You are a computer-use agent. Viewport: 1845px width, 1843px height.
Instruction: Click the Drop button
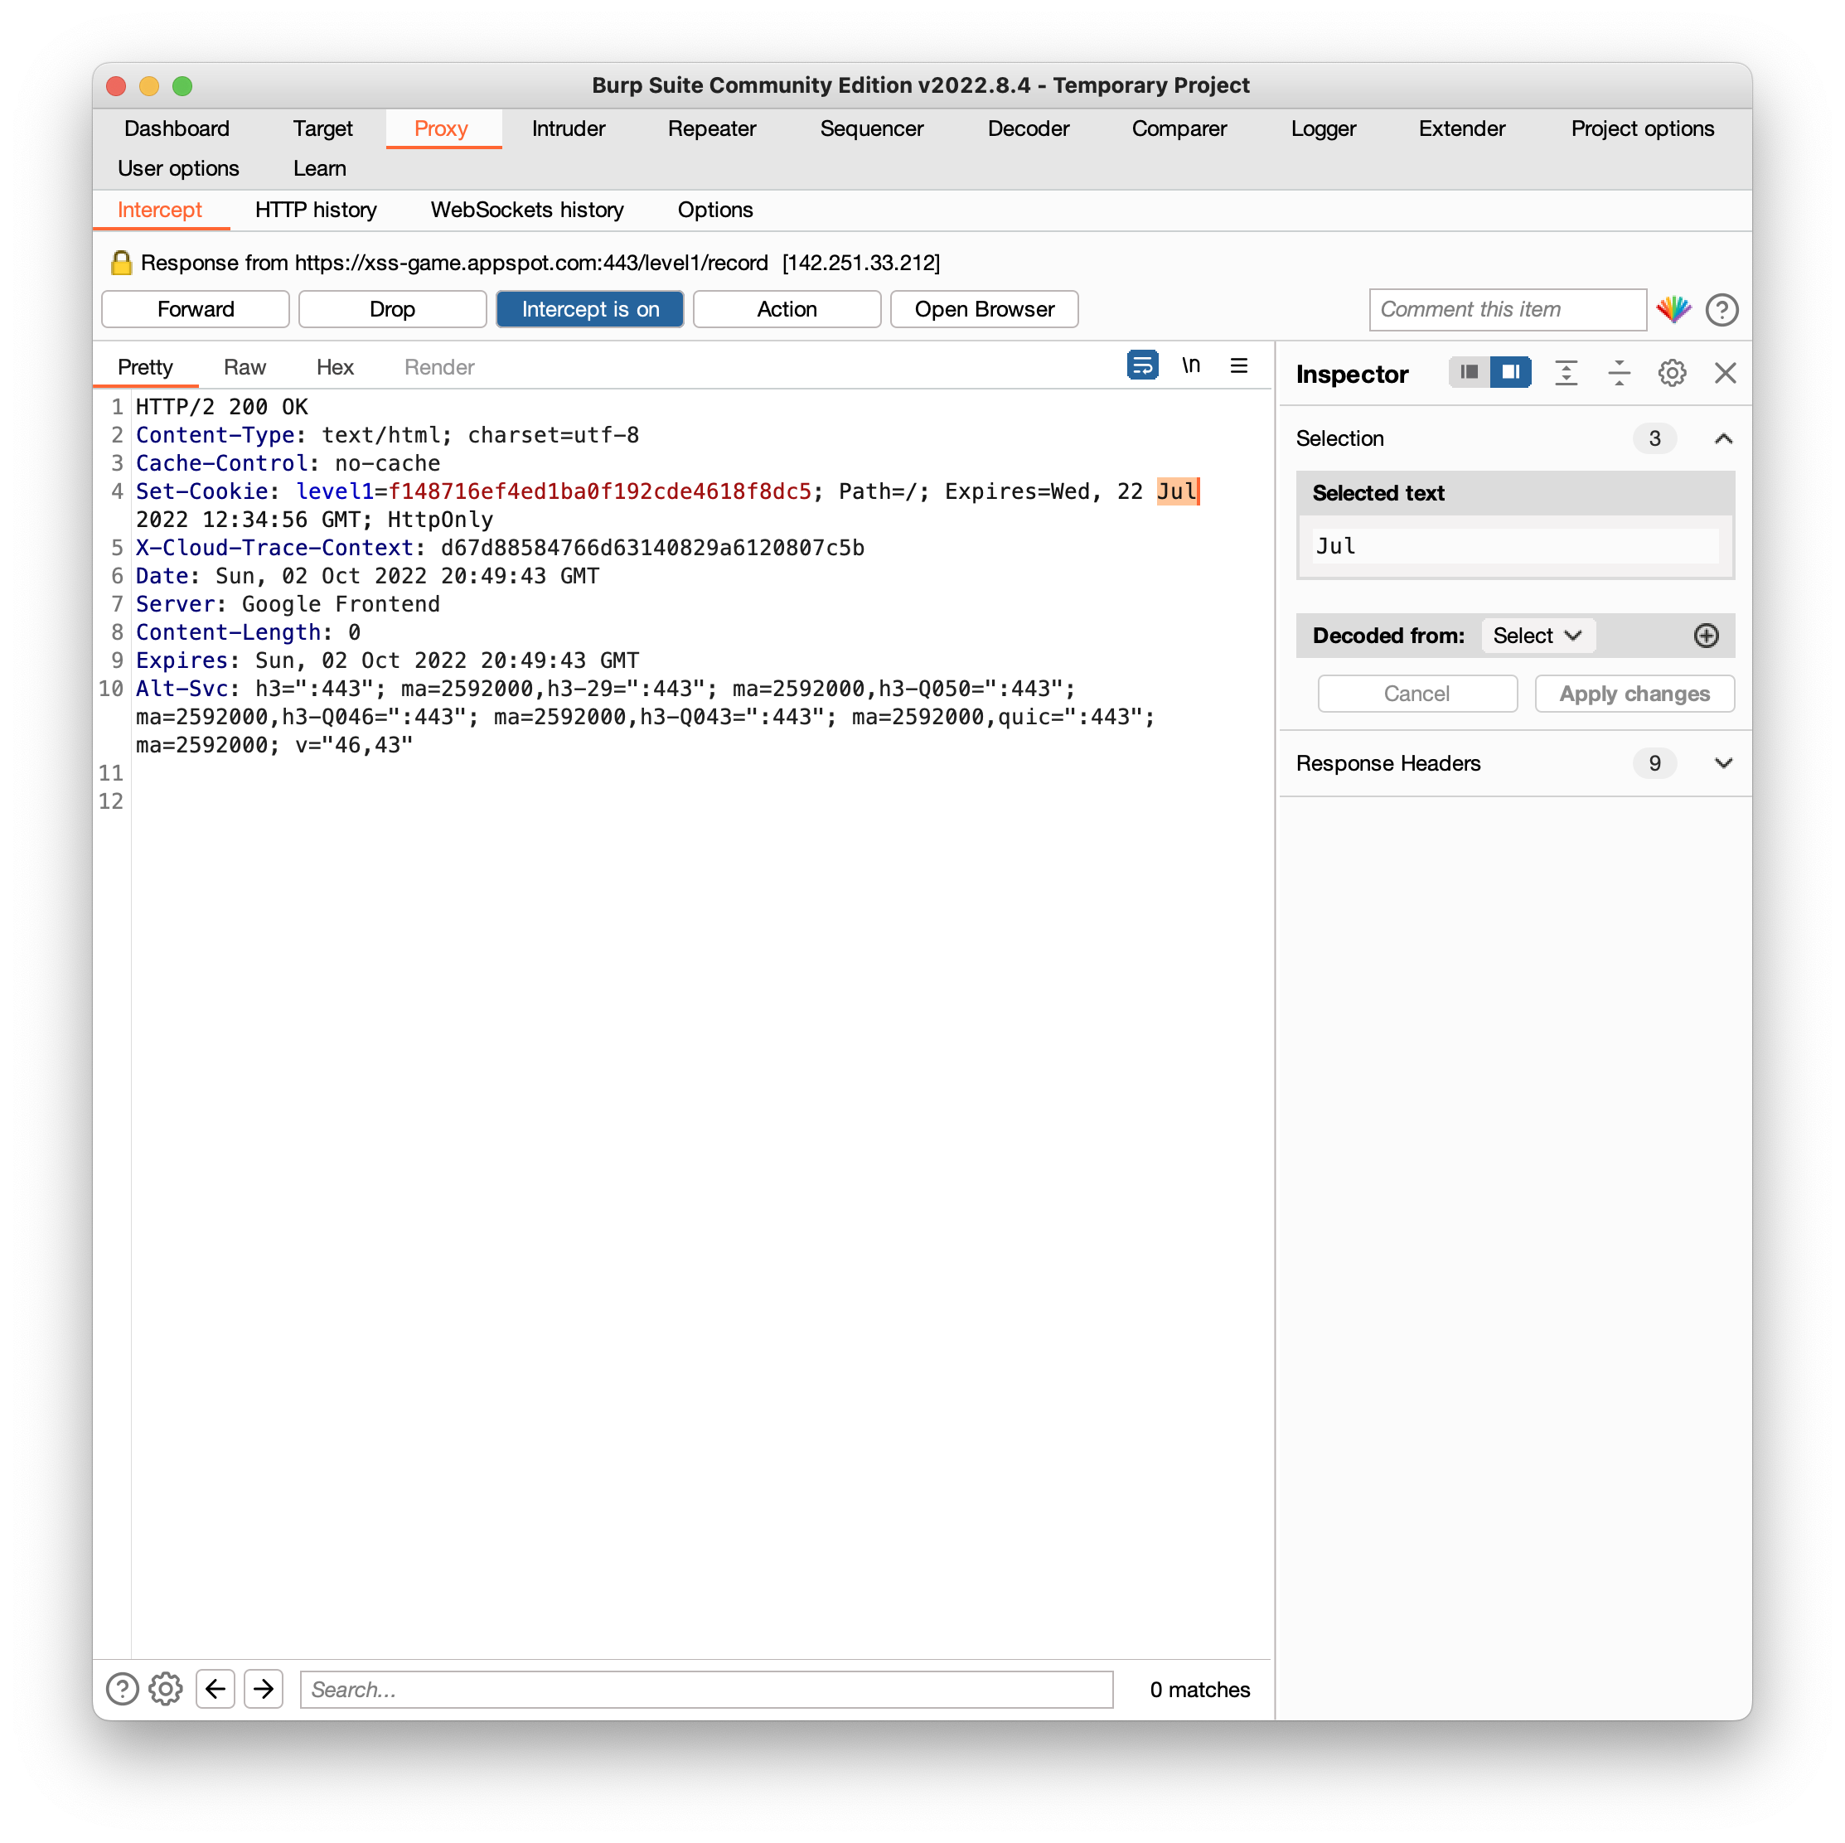pyautogui.click(x=393, y=309)
